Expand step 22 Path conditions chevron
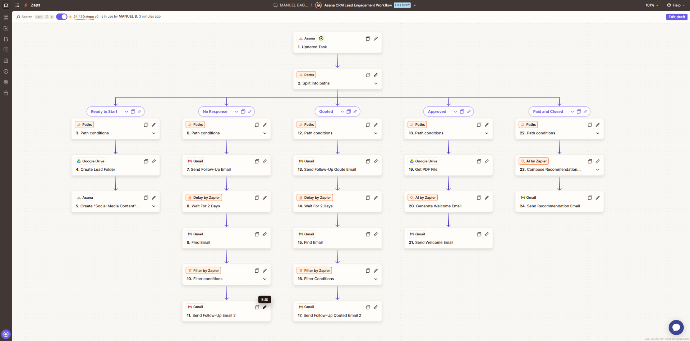 coord(598,133)
